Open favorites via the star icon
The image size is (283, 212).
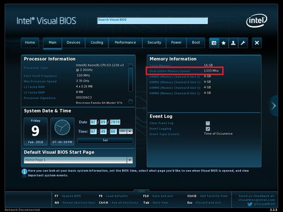223,43
